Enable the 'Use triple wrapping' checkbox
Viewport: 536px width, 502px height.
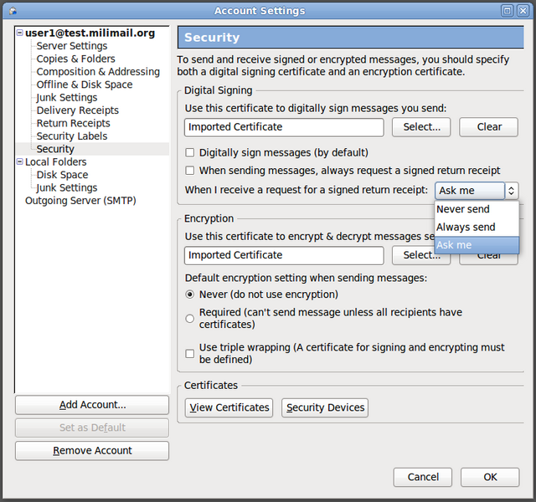tap(190, 353)
